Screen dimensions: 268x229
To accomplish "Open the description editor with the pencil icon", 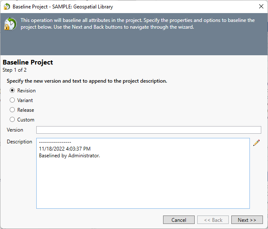I will (x=256, y=143).
